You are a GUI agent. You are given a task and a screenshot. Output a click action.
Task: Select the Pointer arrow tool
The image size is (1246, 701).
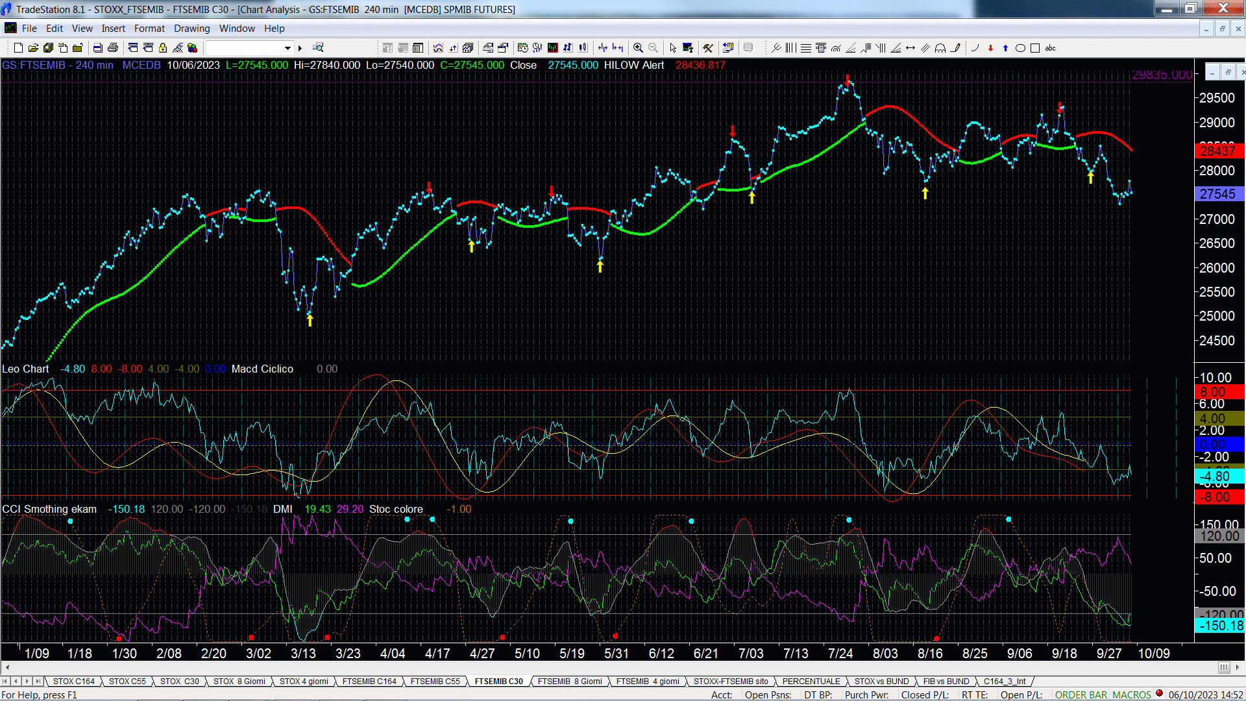click(673, 48)
